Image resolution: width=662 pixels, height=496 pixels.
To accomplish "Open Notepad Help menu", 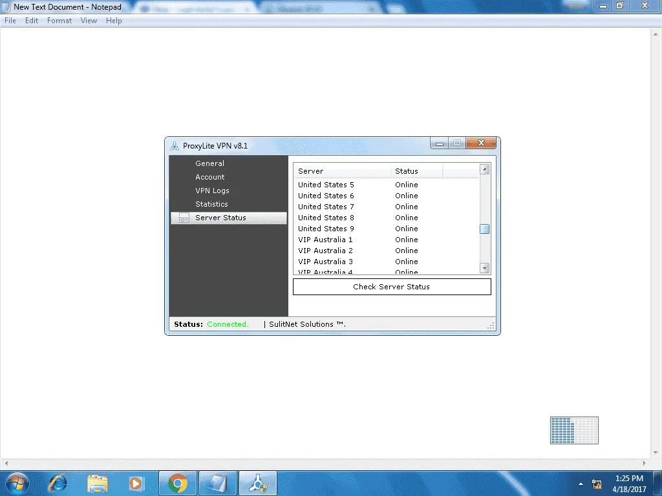I will coord(114,20).
